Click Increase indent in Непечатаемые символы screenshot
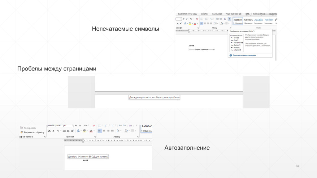The height and width of the screenshot is (178, 317). [220, 19]
